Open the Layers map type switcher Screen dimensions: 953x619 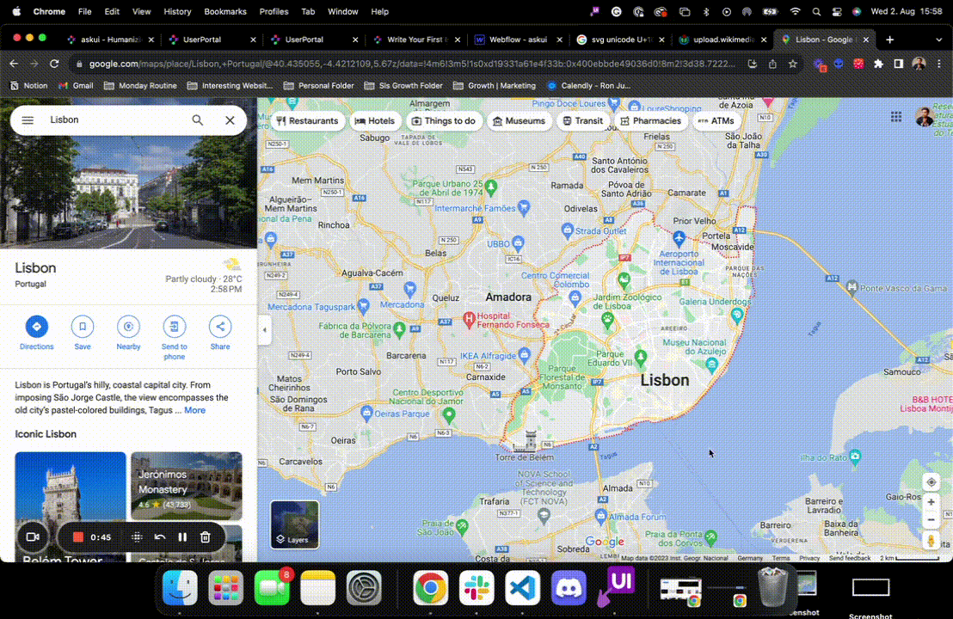point(294,524)
